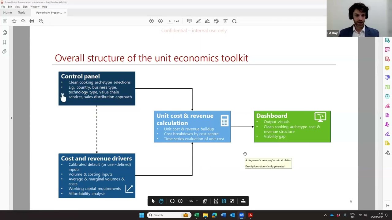Click the edit stamp tool icon
Screen dimensions: 392x220
click(216, 21)
